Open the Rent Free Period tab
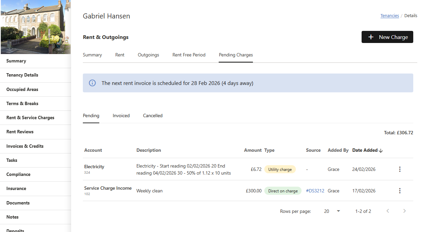The image size is (427, 232). [x=189, y=55]
